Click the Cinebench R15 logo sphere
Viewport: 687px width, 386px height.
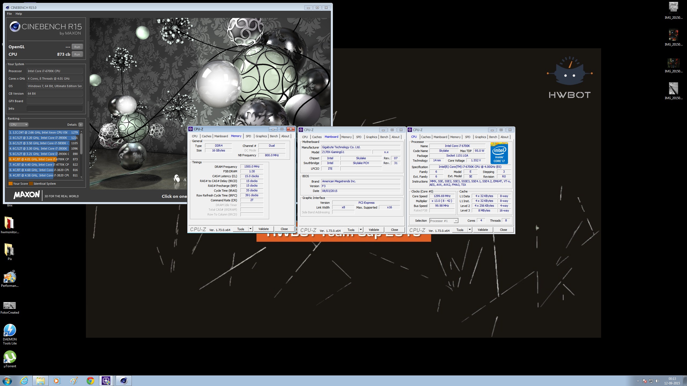pos(15,27)
